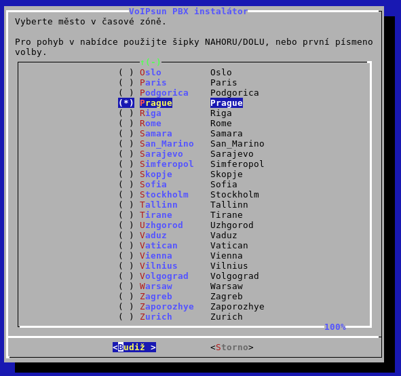Viewport: 401px width, 376px height.
Task: Click the black Vilnius description text
Action: 229,266
